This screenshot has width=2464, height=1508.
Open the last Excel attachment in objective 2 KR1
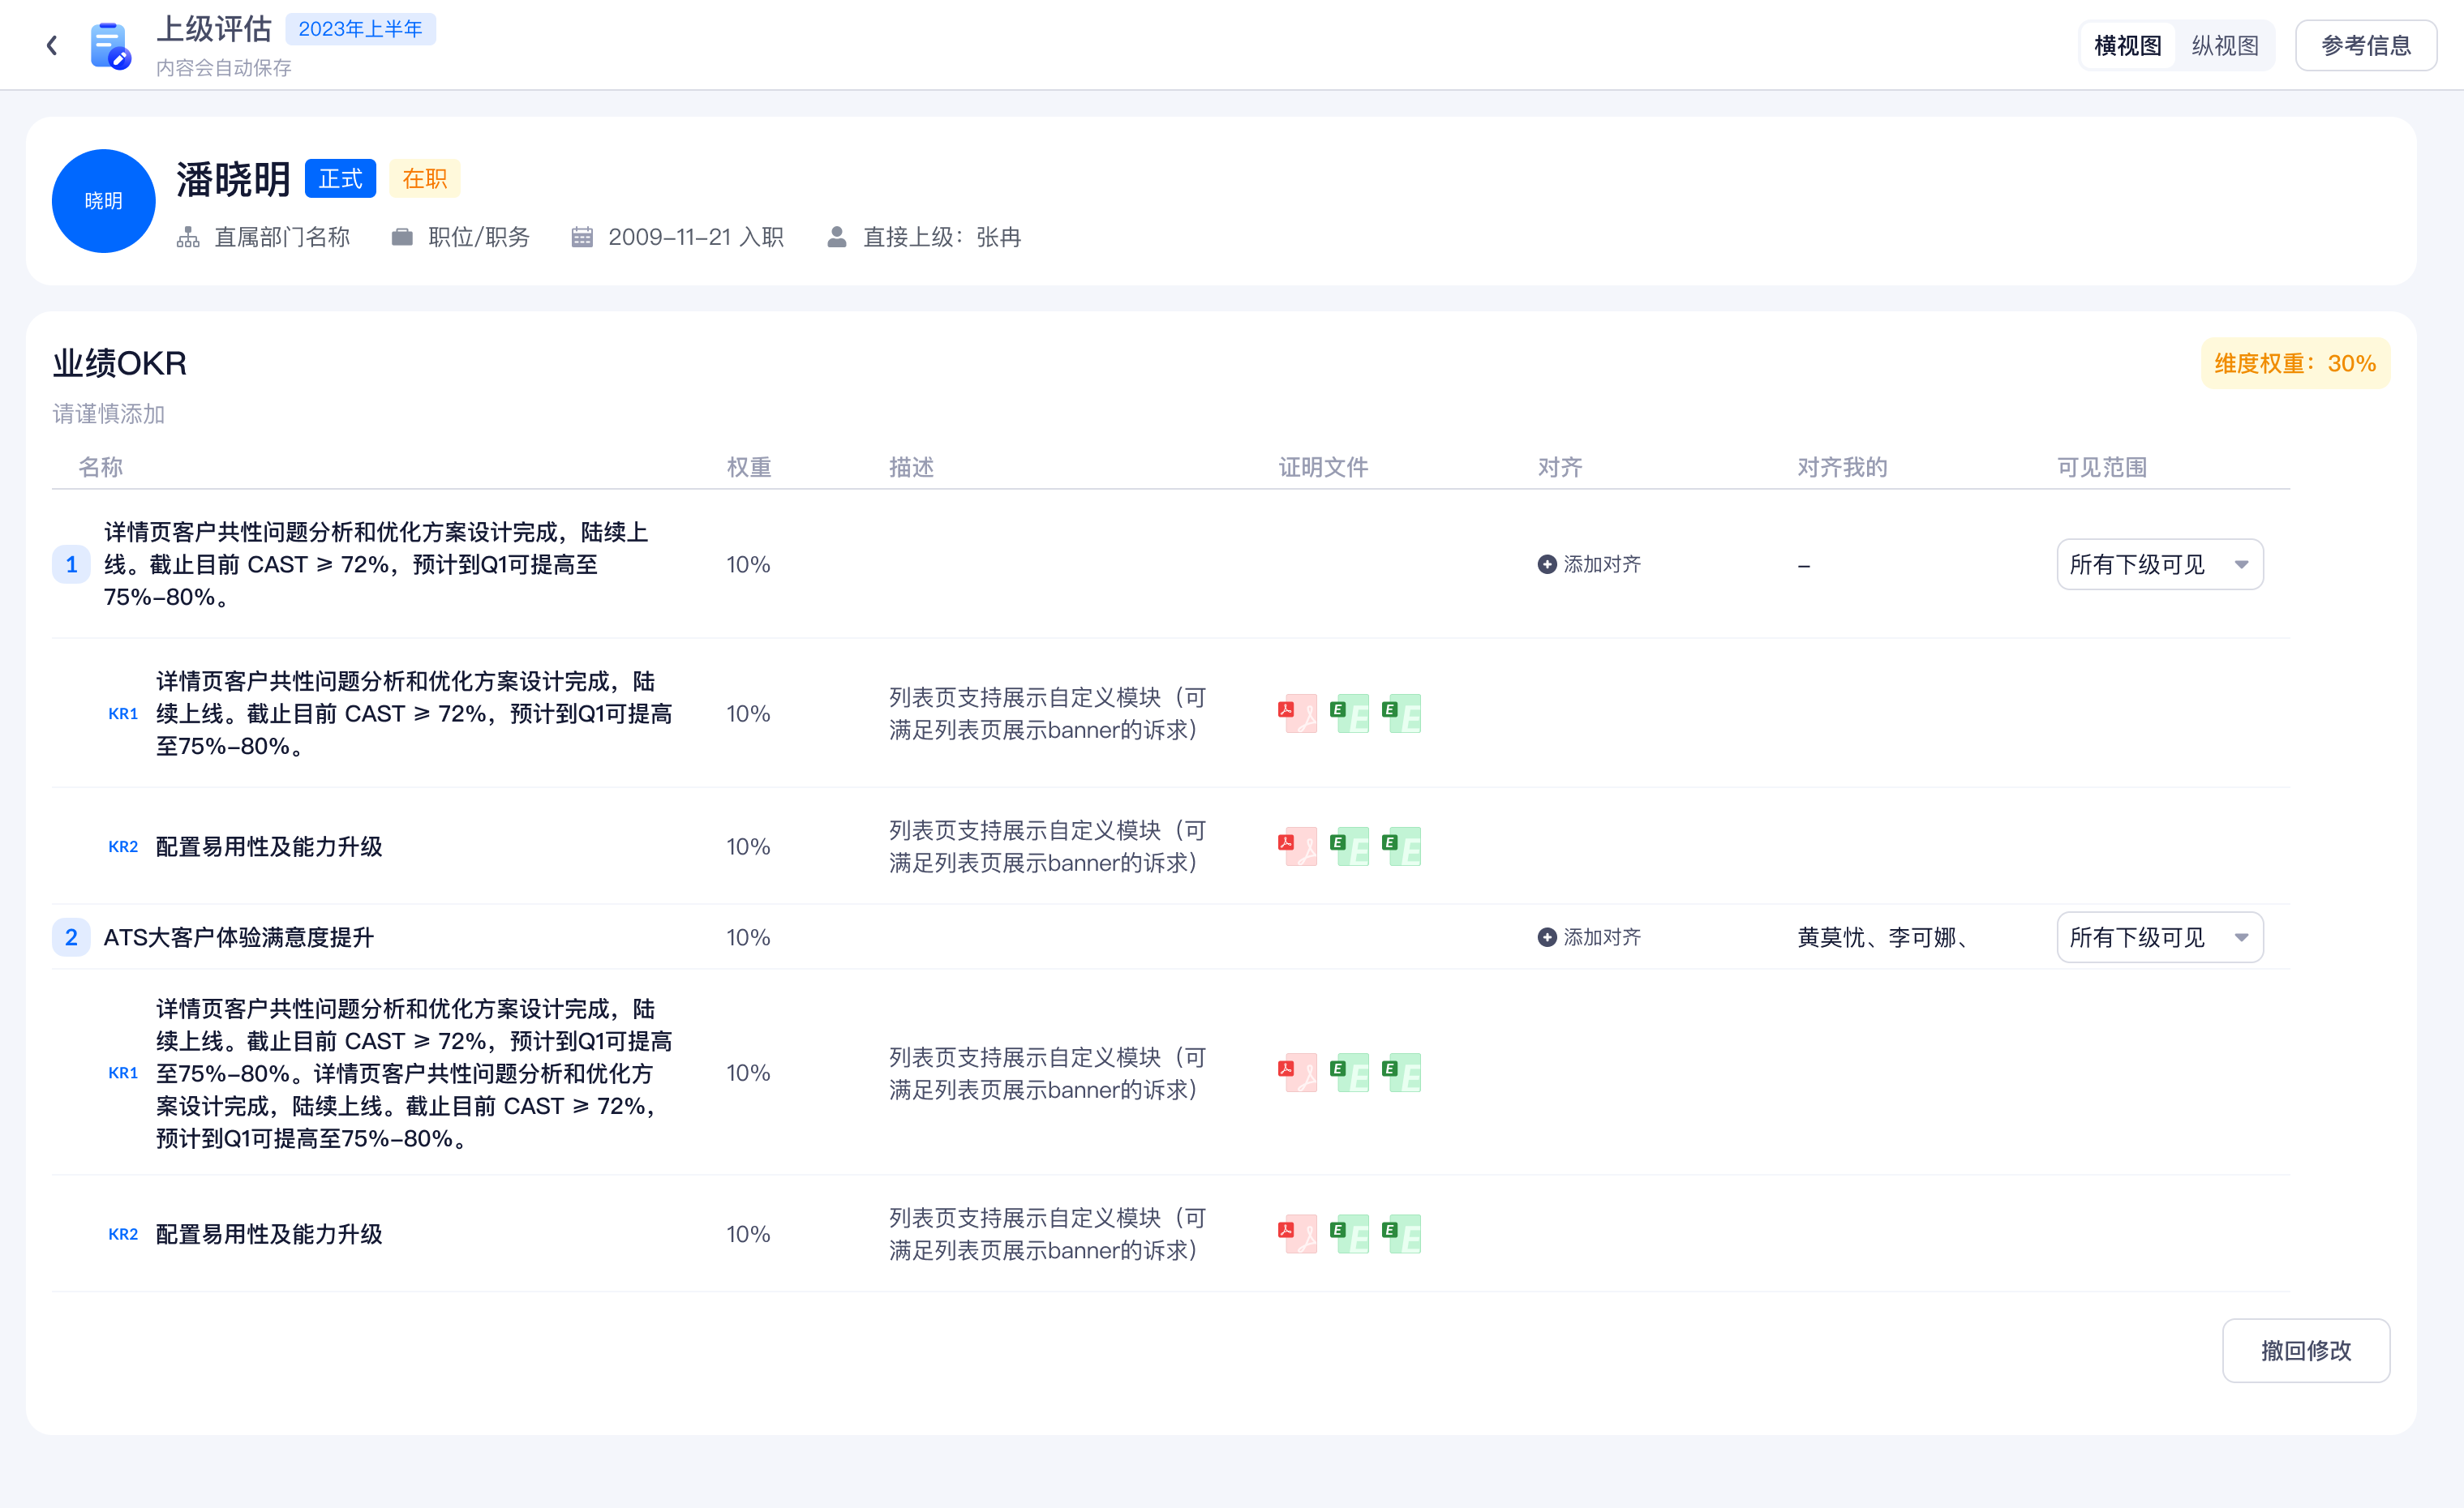coord(1402,1073)
